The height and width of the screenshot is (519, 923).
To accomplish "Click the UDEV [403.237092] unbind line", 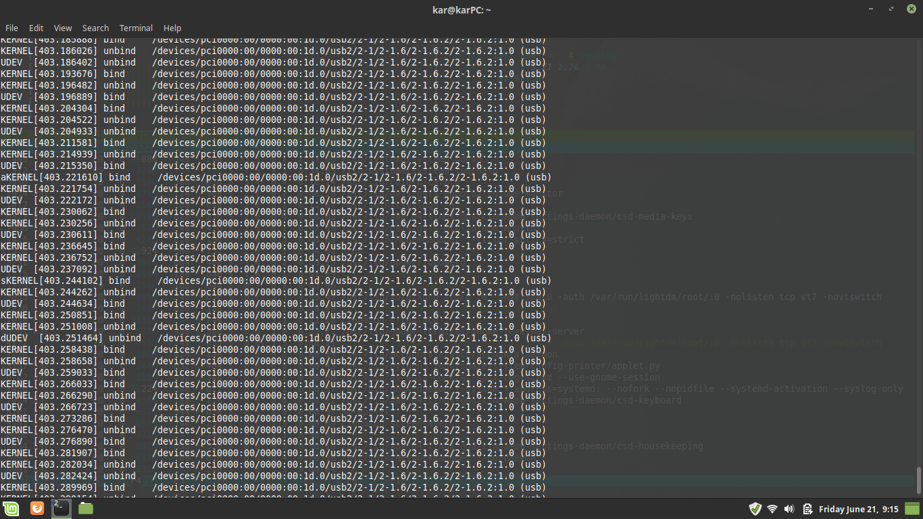I will 273,269.
